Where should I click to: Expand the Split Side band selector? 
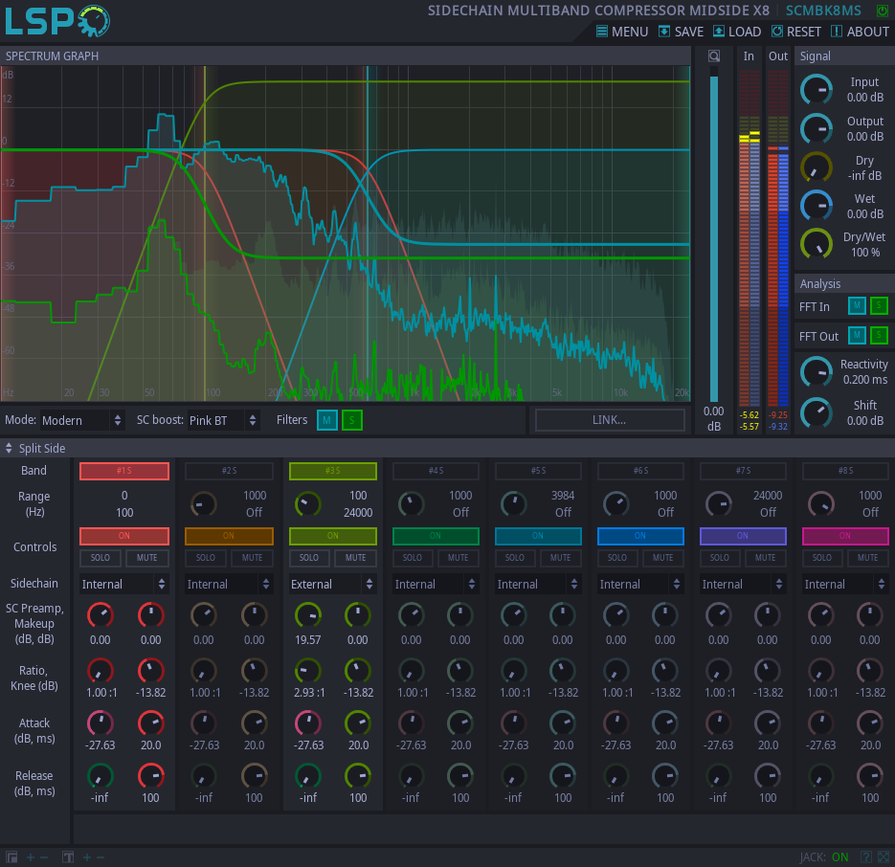tap(35, 449)
